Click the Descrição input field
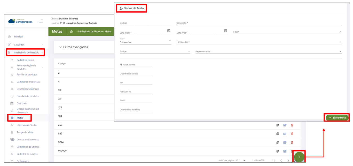 [259, 23]
